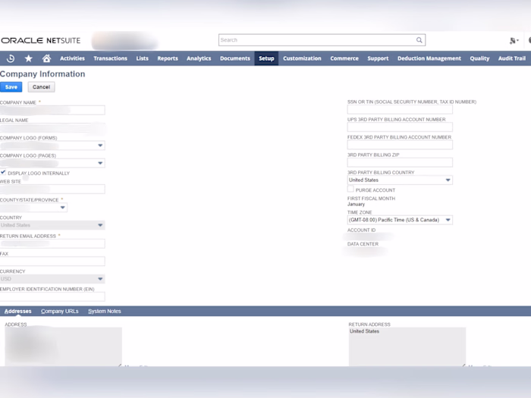Click the SSN or TIN field
Viewport: 531px width, 398px height.
coord(400,109)
